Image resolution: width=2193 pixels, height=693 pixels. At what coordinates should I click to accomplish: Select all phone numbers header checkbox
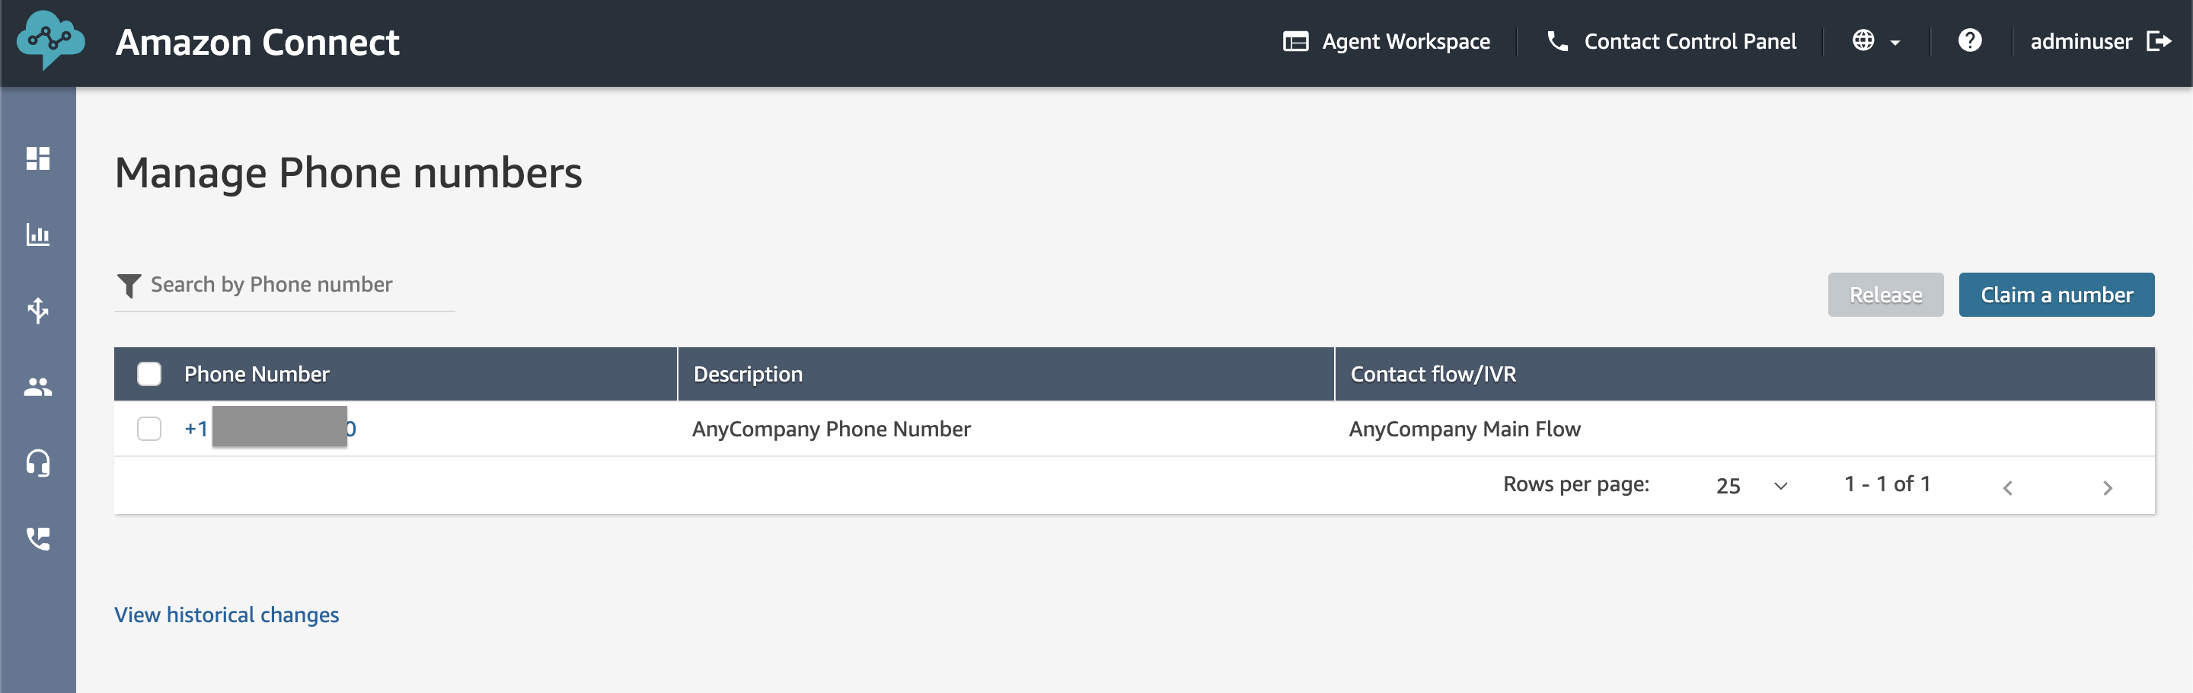pos(149,374)
